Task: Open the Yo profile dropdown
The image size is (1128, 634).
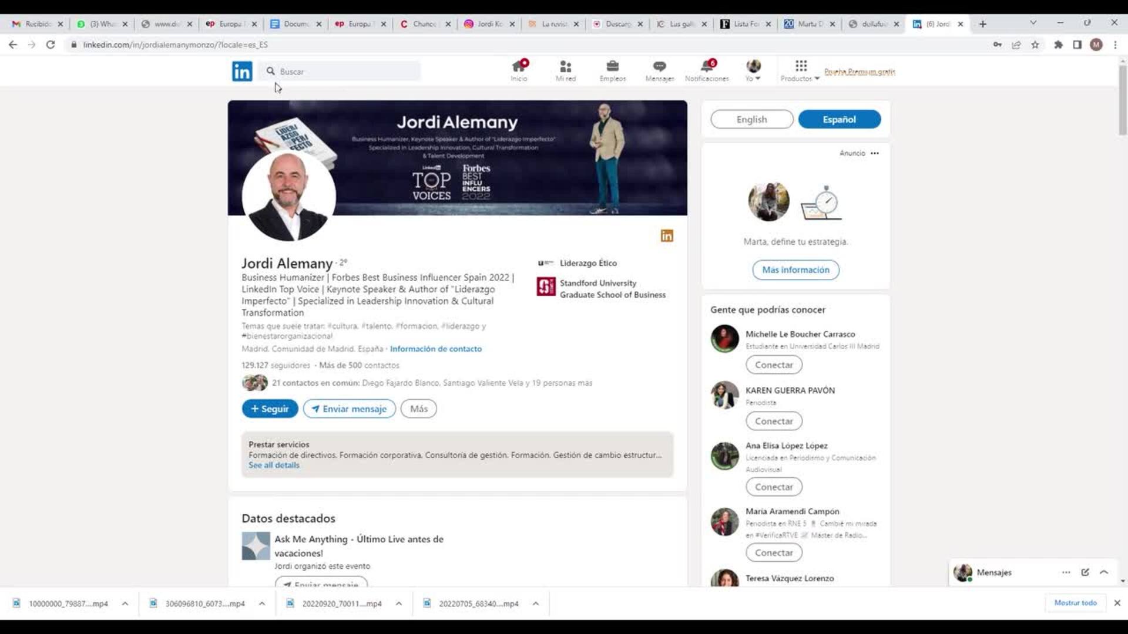Action: 753,70
